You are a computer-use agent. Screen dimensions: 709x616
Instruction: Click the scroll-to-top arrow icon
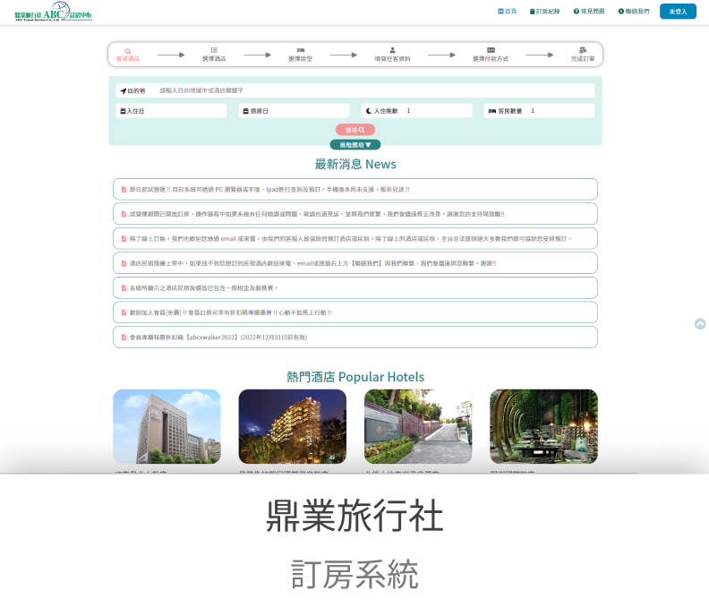(700, 324)
